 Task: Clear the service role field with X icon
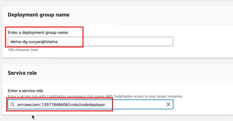point(168,104)
